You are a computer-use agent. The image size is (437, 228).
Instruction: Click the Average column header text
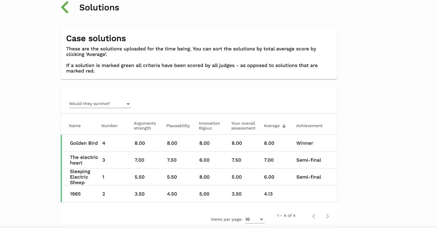click(x=271, y=126)
